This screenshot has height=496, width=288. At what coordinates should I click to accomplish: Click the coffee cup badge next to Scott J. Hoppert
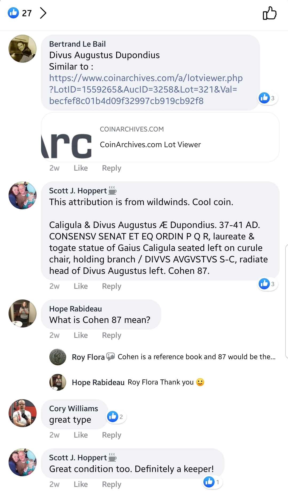click(112, 190)
